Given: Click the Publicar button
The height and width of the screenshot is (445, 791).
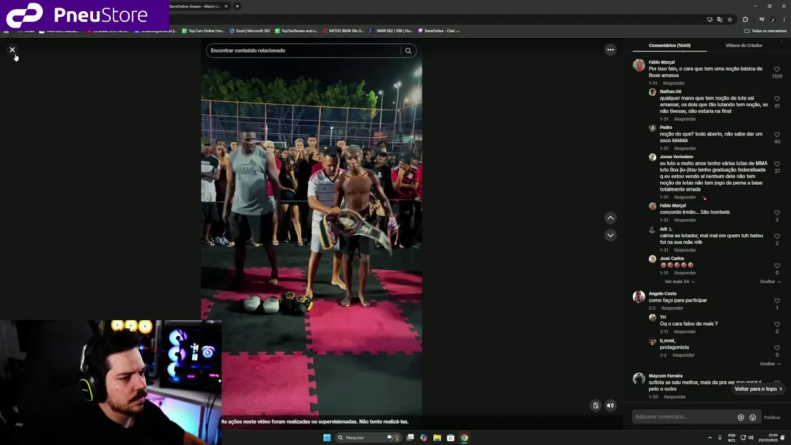Looking at the screenshot, I should point(772,418).
